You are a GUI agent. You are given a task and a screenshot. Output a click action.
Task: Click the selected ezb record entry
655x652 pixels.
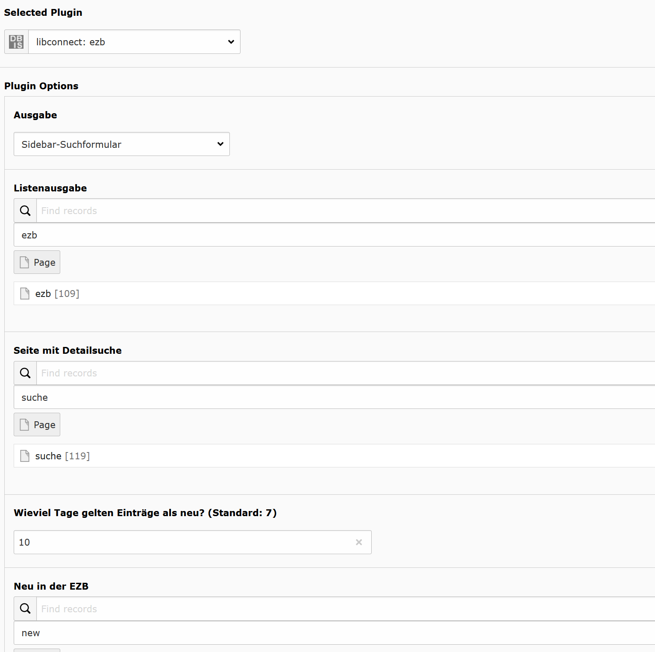click(x=29, y=235)
